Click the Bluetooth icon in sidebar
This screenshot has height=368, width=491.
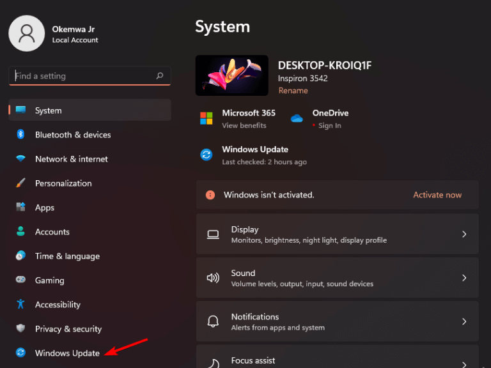click(20, 134)
